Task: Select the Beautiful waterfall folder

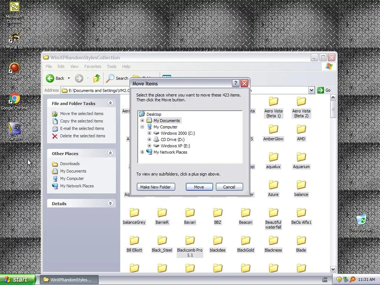Action: (x=273, y=219)
